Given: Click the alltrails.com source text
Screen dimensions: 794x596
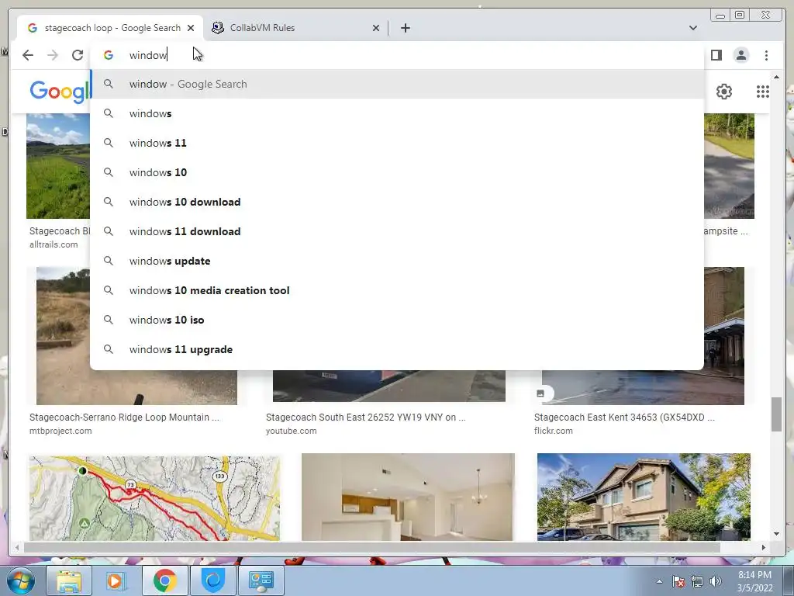Looking at the screenshot, I should (x=54, y=244).
